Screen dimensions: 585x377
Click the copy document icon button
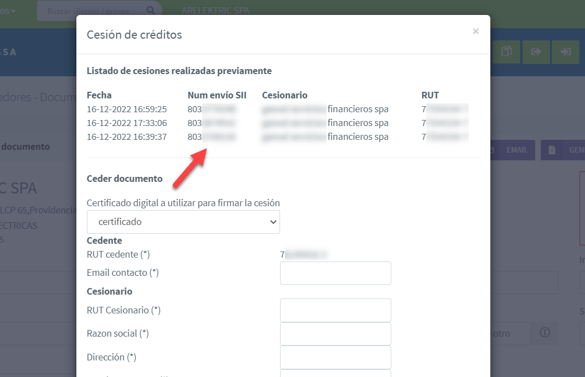click(x=506, y=52)
